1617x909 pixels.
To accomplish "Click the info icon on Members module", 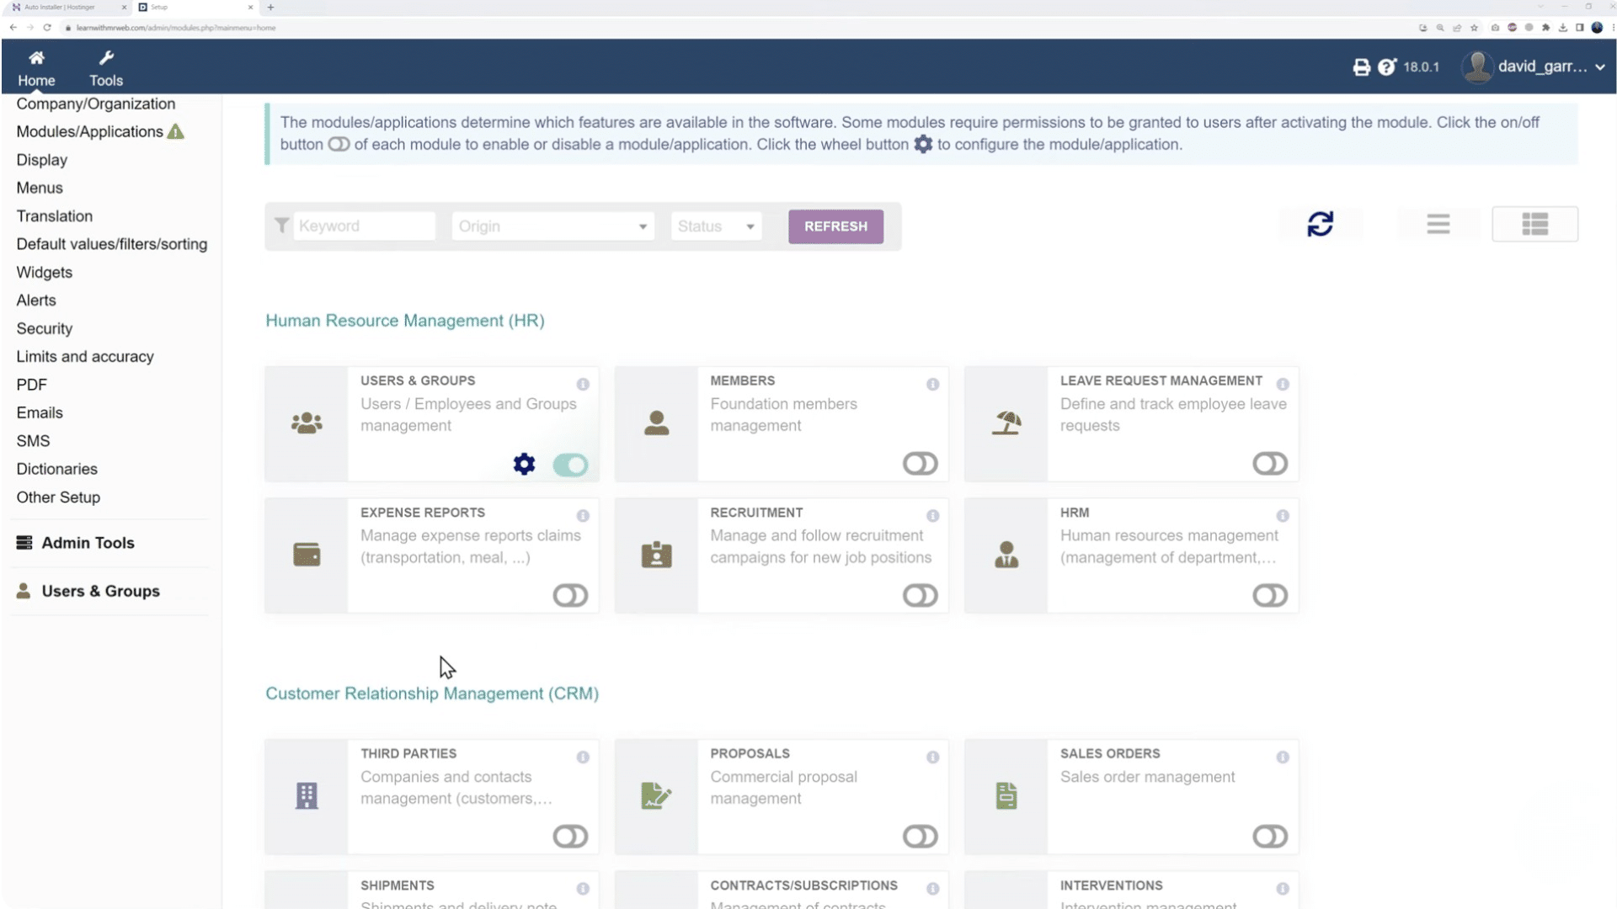I will coord(933,385).
